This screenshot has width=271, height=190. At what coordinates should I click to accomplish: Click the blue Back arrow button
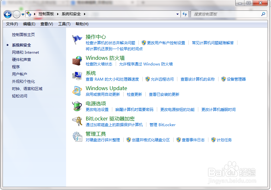8,14
